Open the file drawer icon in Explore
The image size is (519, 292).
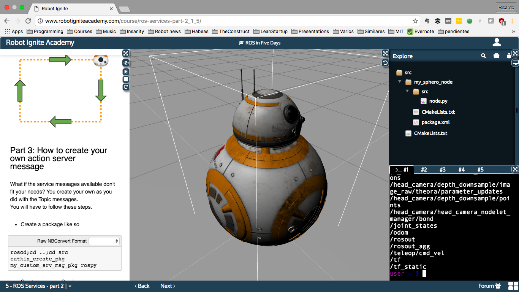click(x=496, y=56)
